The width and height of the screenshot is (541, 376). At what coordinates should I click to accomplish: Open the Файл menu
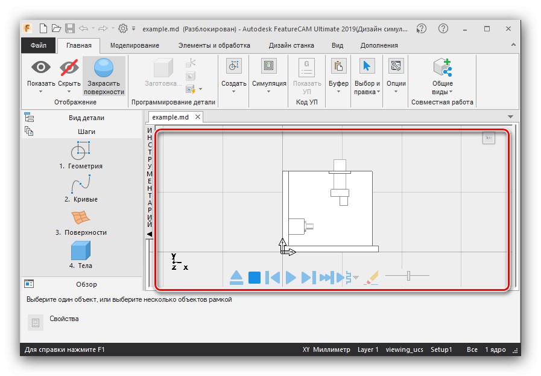(38, 45)
